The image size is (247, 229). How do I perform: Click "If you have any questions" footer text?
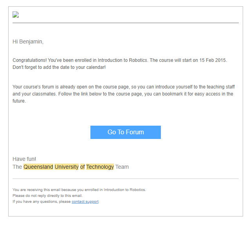coord(41,202)
